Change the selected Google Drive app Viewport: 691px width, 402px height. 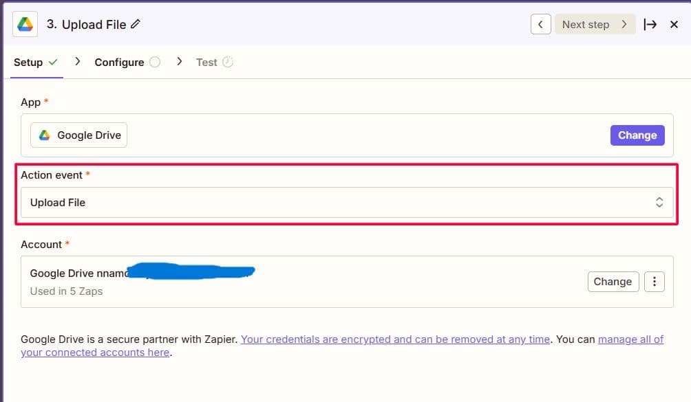point(637,135)
